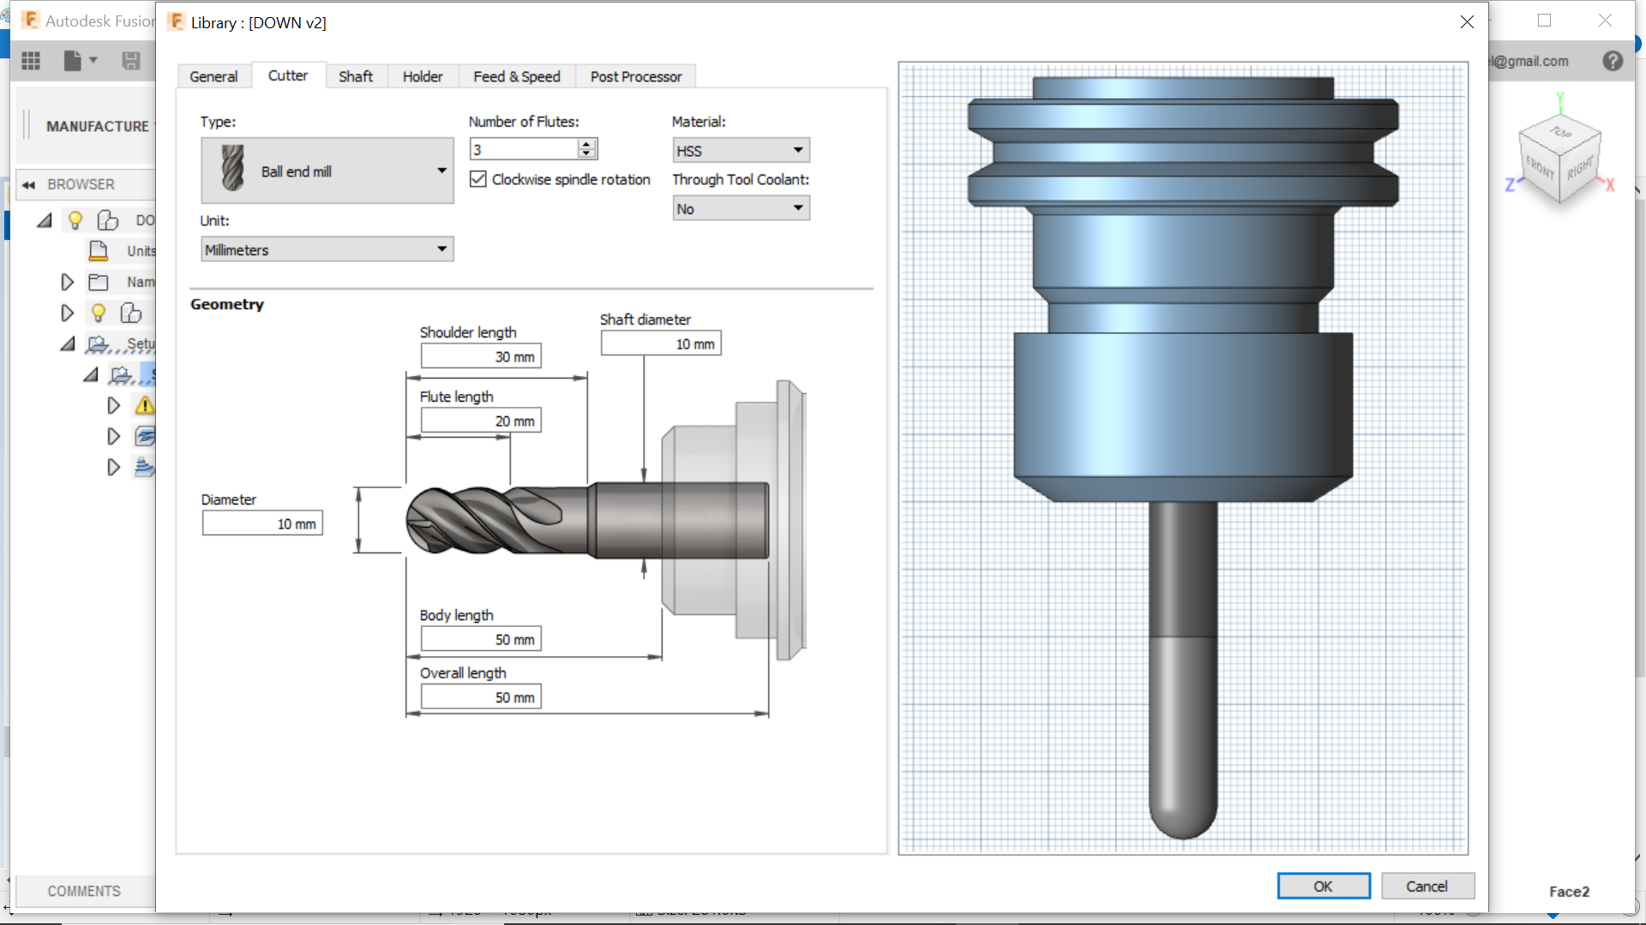Toggle root component lightbulb visibility
The width and height of the screenshot is (1646, 925).
(x=75, y=221)
